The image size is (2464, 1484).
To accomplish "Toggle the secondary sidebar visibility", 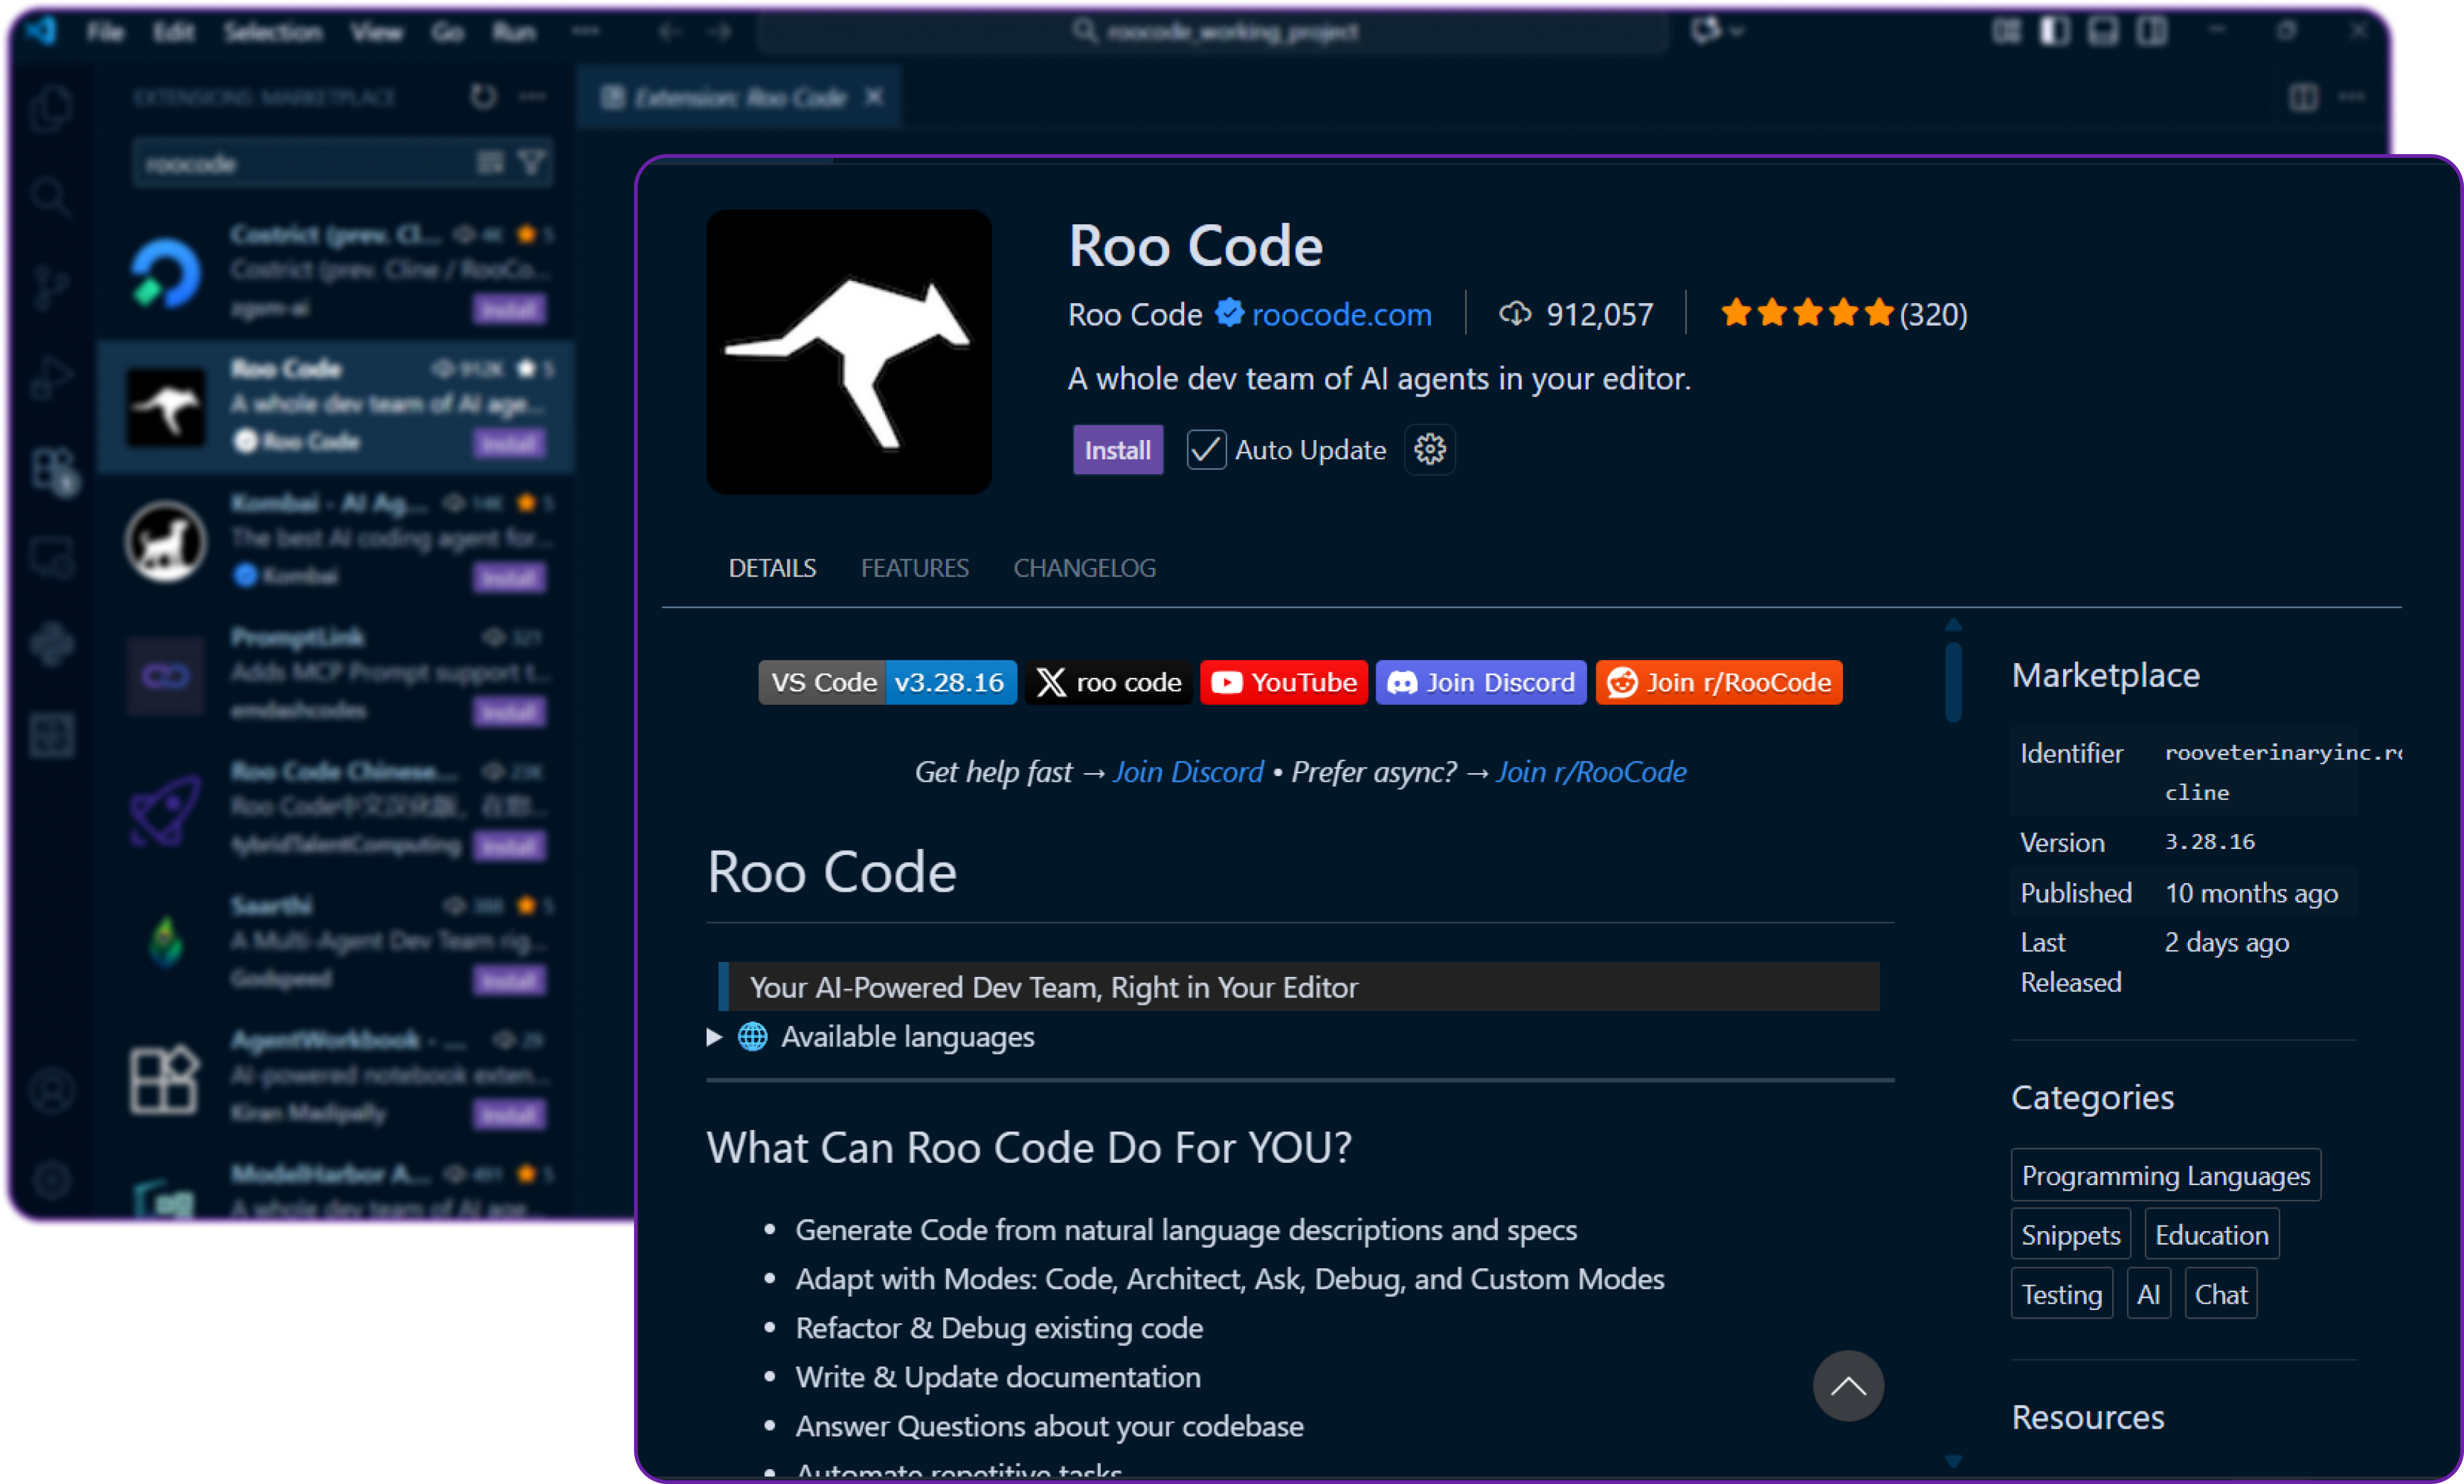I will point(2152,31).
